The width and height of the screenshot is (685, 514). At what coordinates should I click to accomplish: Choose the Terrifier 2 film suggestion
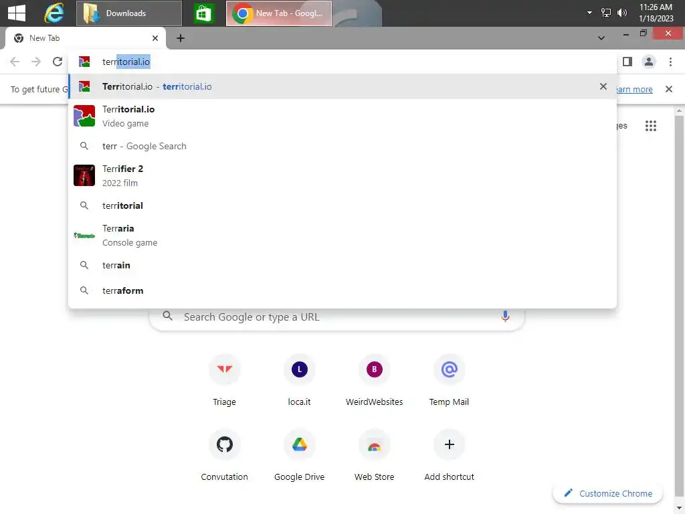[x=342, y=176]
